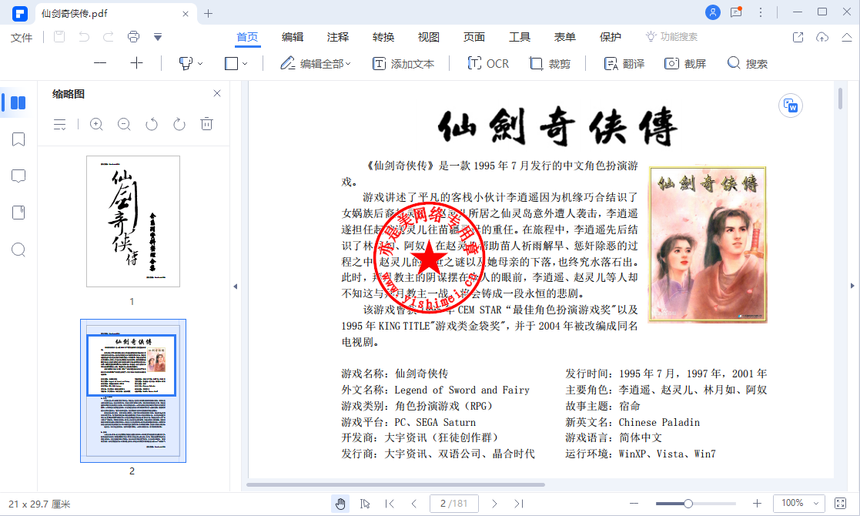
Task: Open a new tab with the plus button
Action: point(208,14)
